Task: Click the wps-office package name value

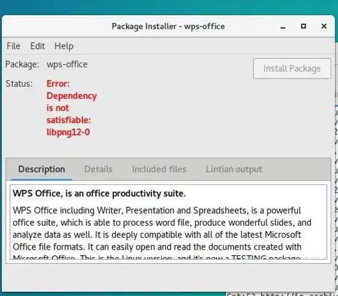Action: click(67, 65)
